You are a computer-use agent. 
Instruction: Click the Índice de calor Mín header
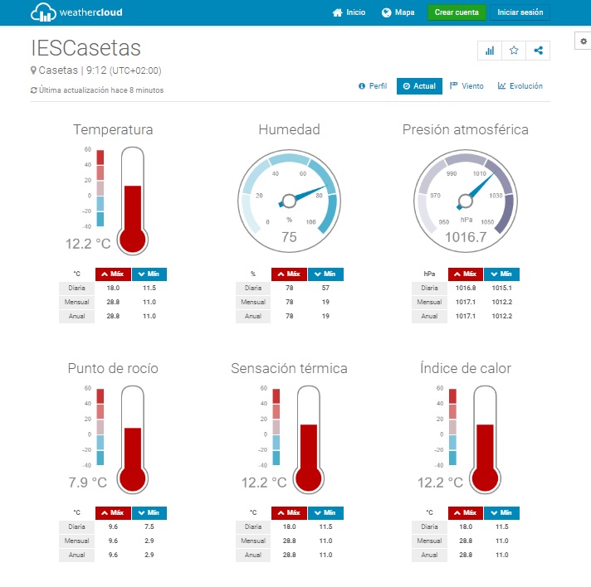tap(501, 512)
